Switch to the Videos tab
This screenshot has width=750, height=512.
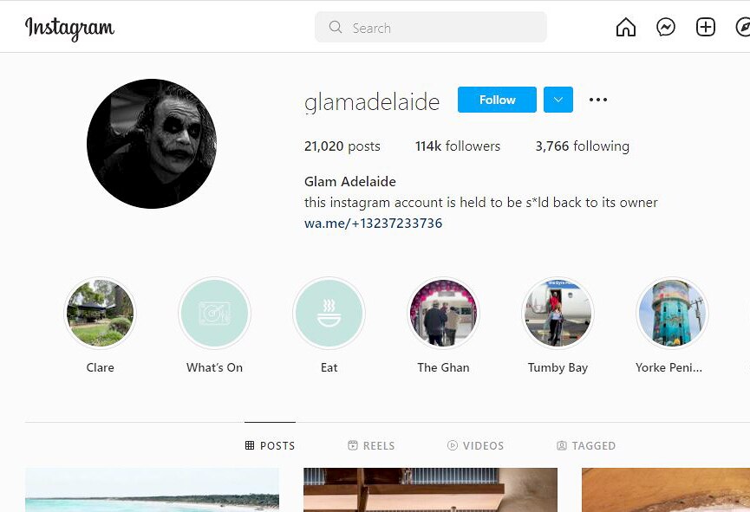point(475,445)
